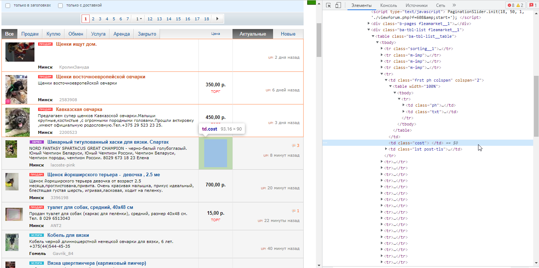The width and height of the screenshot is (539, 268).
Task: Open the 'Щенок йоркширского терьера' listing
Action: coord(104,175)
